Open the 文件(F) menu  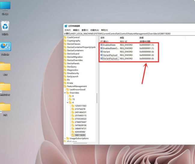coord(68,30)
